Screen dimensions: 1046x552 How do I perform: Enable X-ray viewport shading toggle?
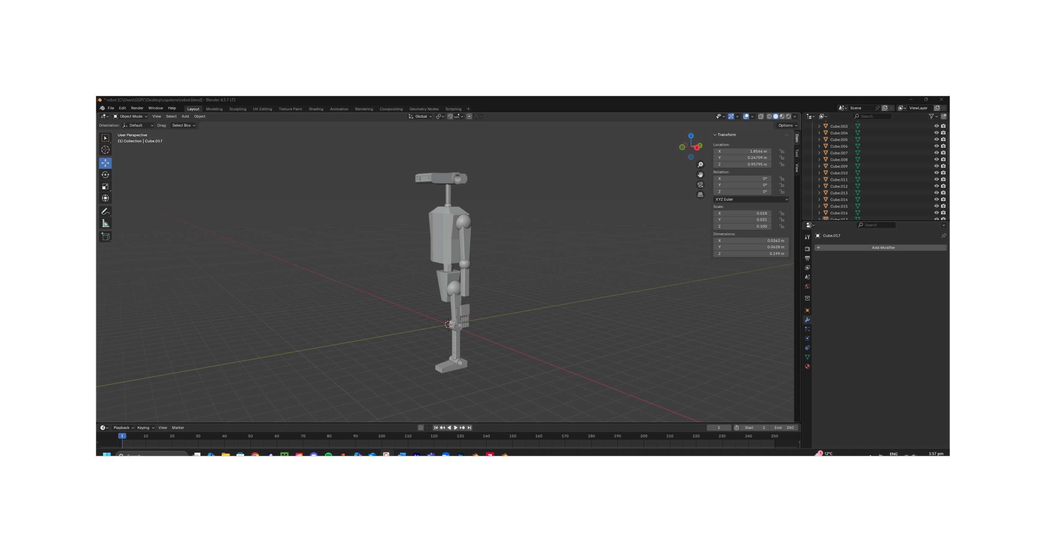[761, 117]
